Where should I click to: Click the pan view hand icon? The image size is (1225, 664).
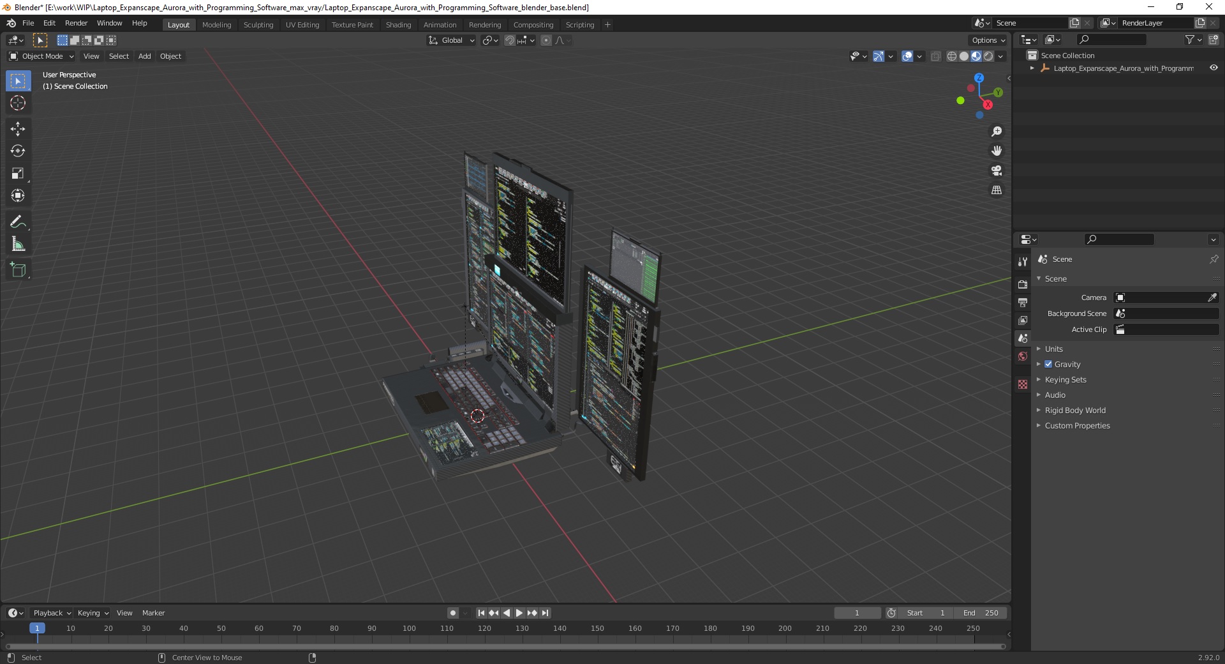pyautogui.click(x=997, y=151)
